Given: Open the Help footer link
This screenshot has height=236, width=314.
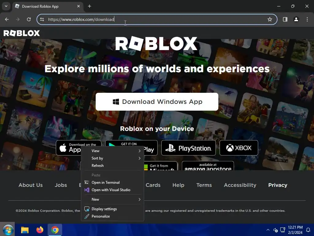Looking at the screenshot, I should click(x=178, y=185).
